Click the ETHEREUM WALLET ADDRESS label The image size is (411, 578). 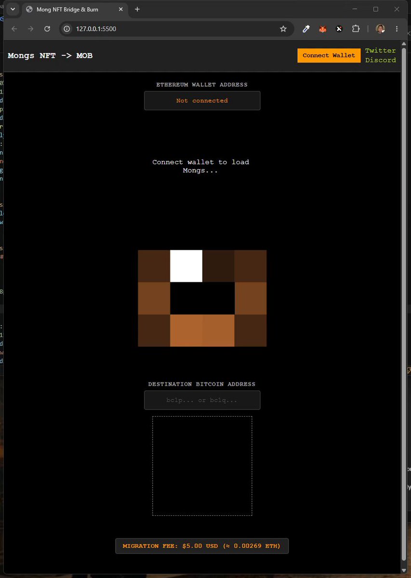click(202, 85)
